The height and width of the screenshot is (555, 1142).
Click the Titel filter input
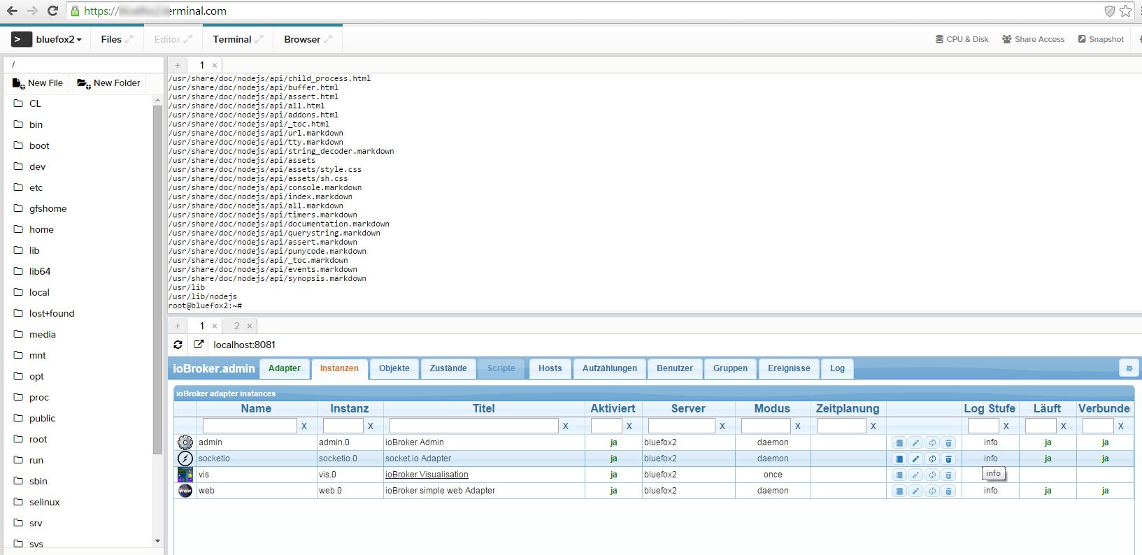pyautogui.click(x=473, y=426)
